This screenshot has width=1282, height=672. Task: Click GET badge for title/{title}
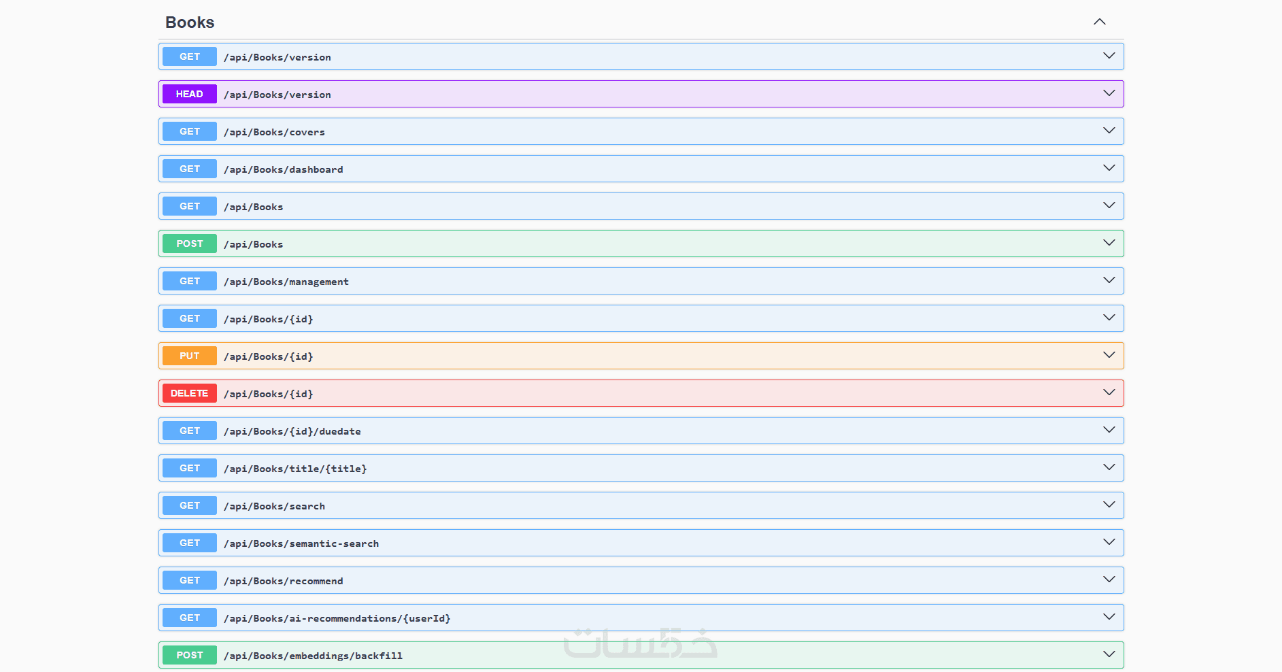tap(190, 468)
